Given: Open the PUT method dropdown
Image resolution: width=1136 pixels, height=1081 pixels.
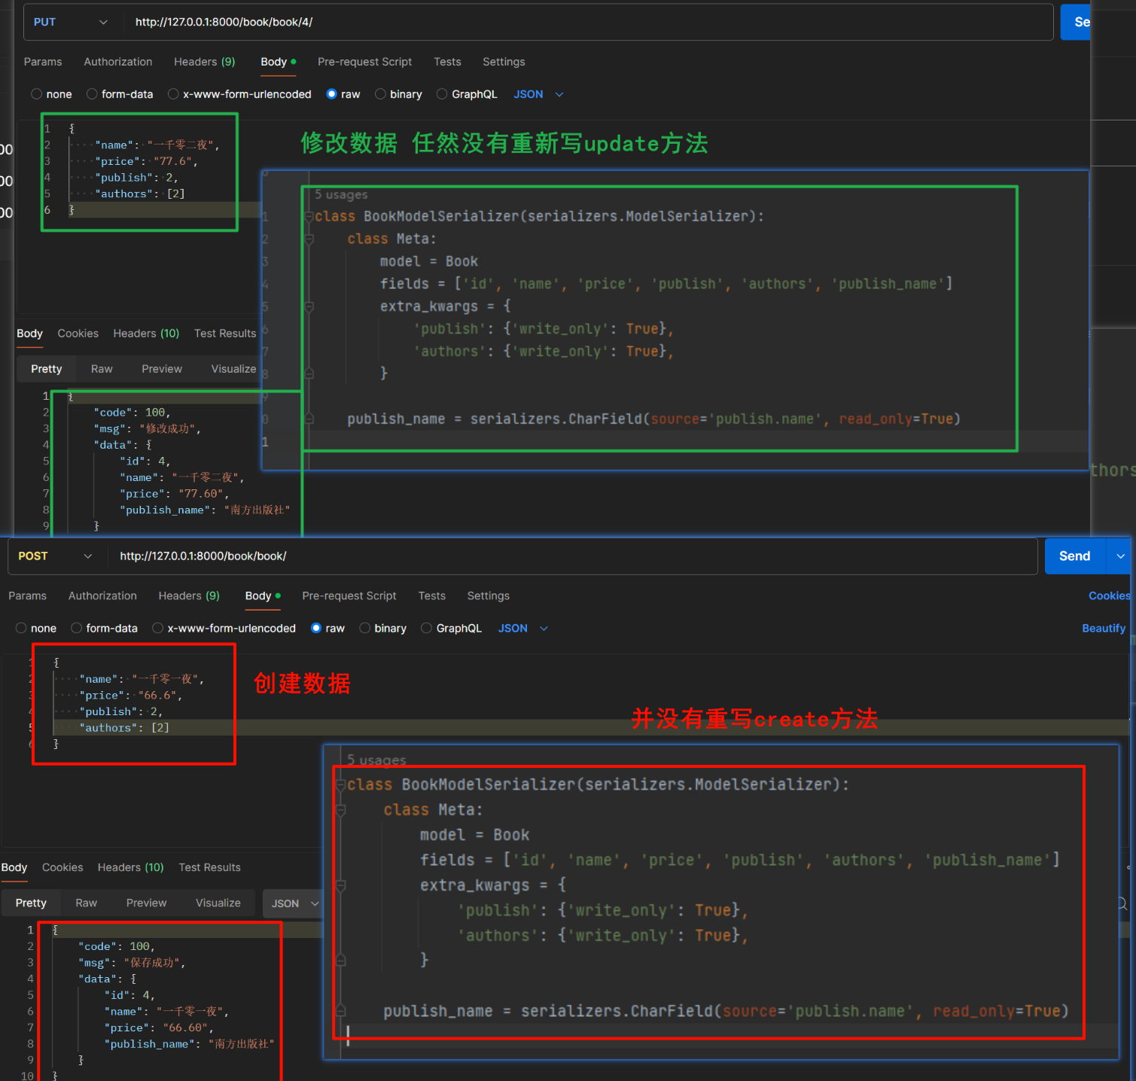Looking at the screenshot, I should pos(70,22).
